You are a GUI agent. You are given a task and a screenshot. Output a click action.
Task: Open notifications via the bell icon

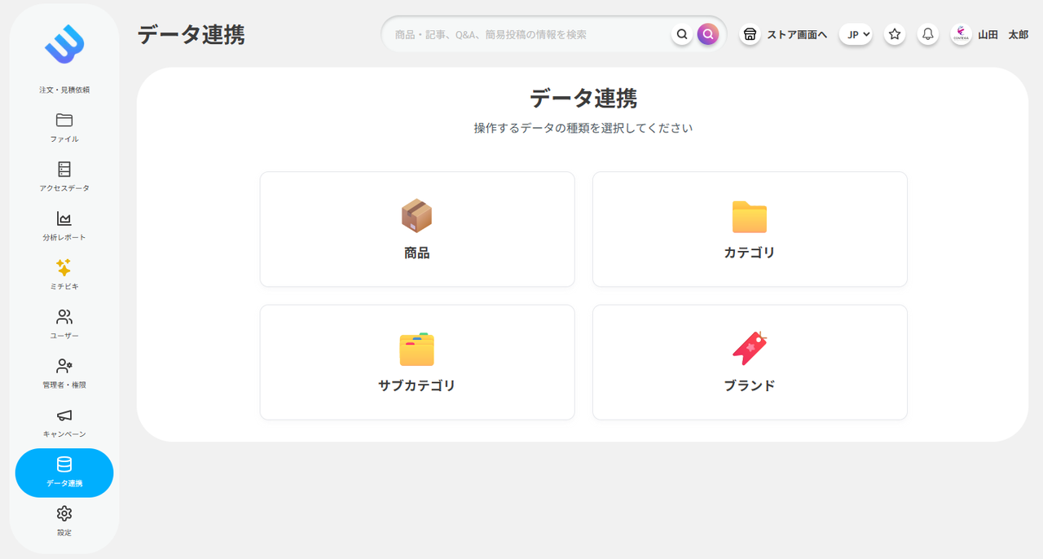[927, 34]
